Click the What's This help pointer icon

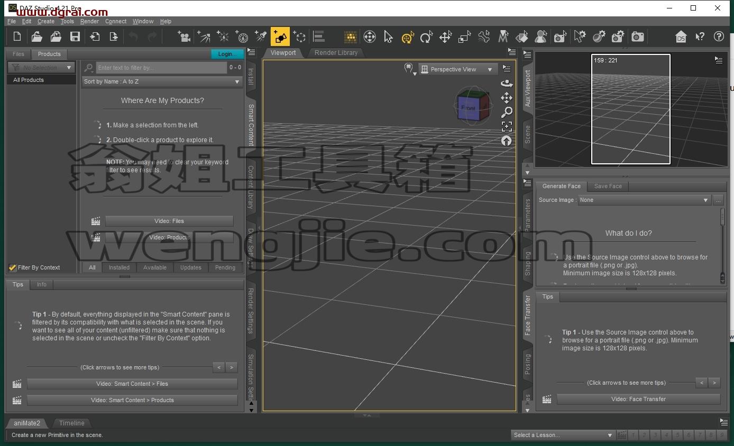700,36
